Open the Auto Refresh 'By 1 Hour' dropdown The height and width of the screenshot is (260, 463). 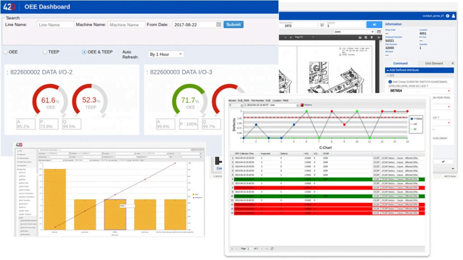[166, 54]
